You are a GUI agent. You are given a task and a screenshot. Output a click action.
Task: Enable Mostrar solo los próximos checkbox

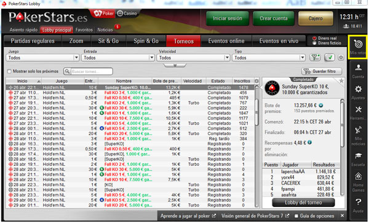pyautogui.click(x=9, y=71)
